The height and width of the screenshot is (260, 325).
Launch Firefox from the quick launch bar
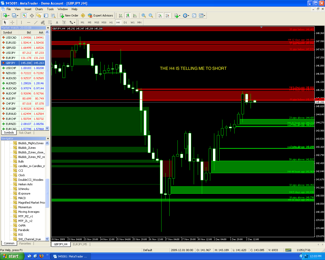(x=41, y=256)
